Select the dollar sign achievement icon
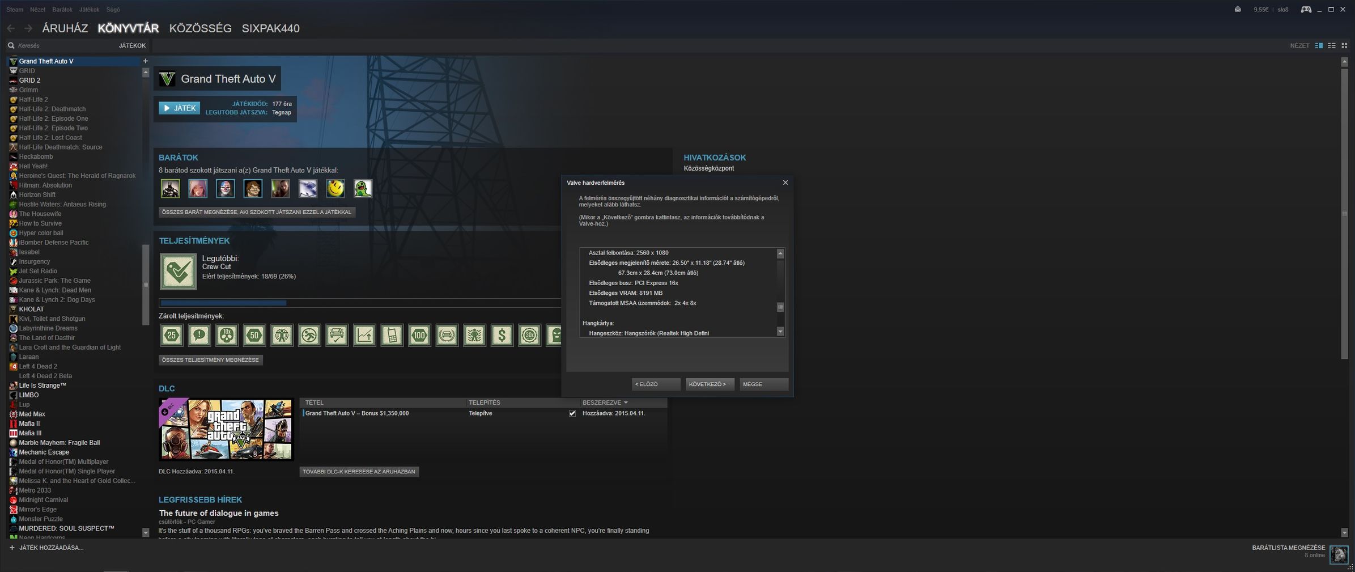The width and height of the screenshot is (1355, 572). coord(502,336)
